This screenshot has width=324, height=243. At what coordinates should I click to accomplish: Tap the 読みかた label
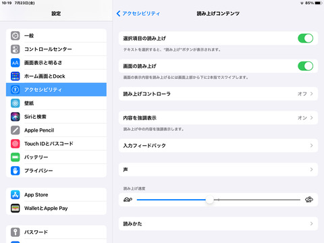(x=132, y=223)
